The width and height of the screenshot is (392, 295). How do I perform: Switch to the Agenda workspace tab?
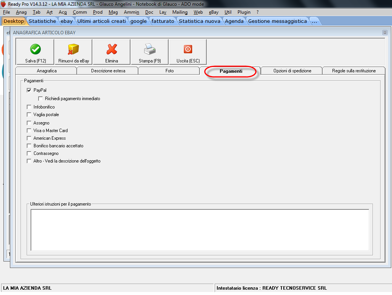tap(234, 21)
